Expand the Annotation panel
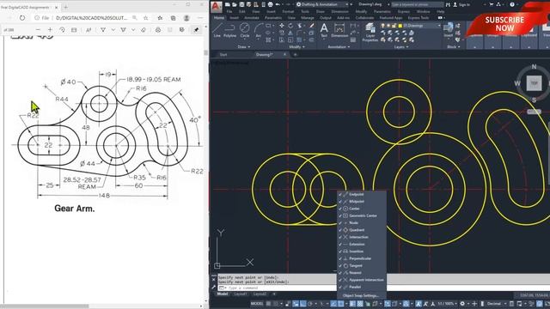Viewport: 550px width, 309px height. click(339, 46)
